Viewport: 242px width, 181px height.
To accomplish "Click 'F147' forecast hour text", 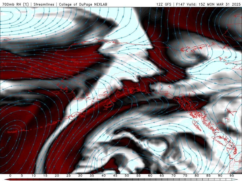I will click(180, 4).
